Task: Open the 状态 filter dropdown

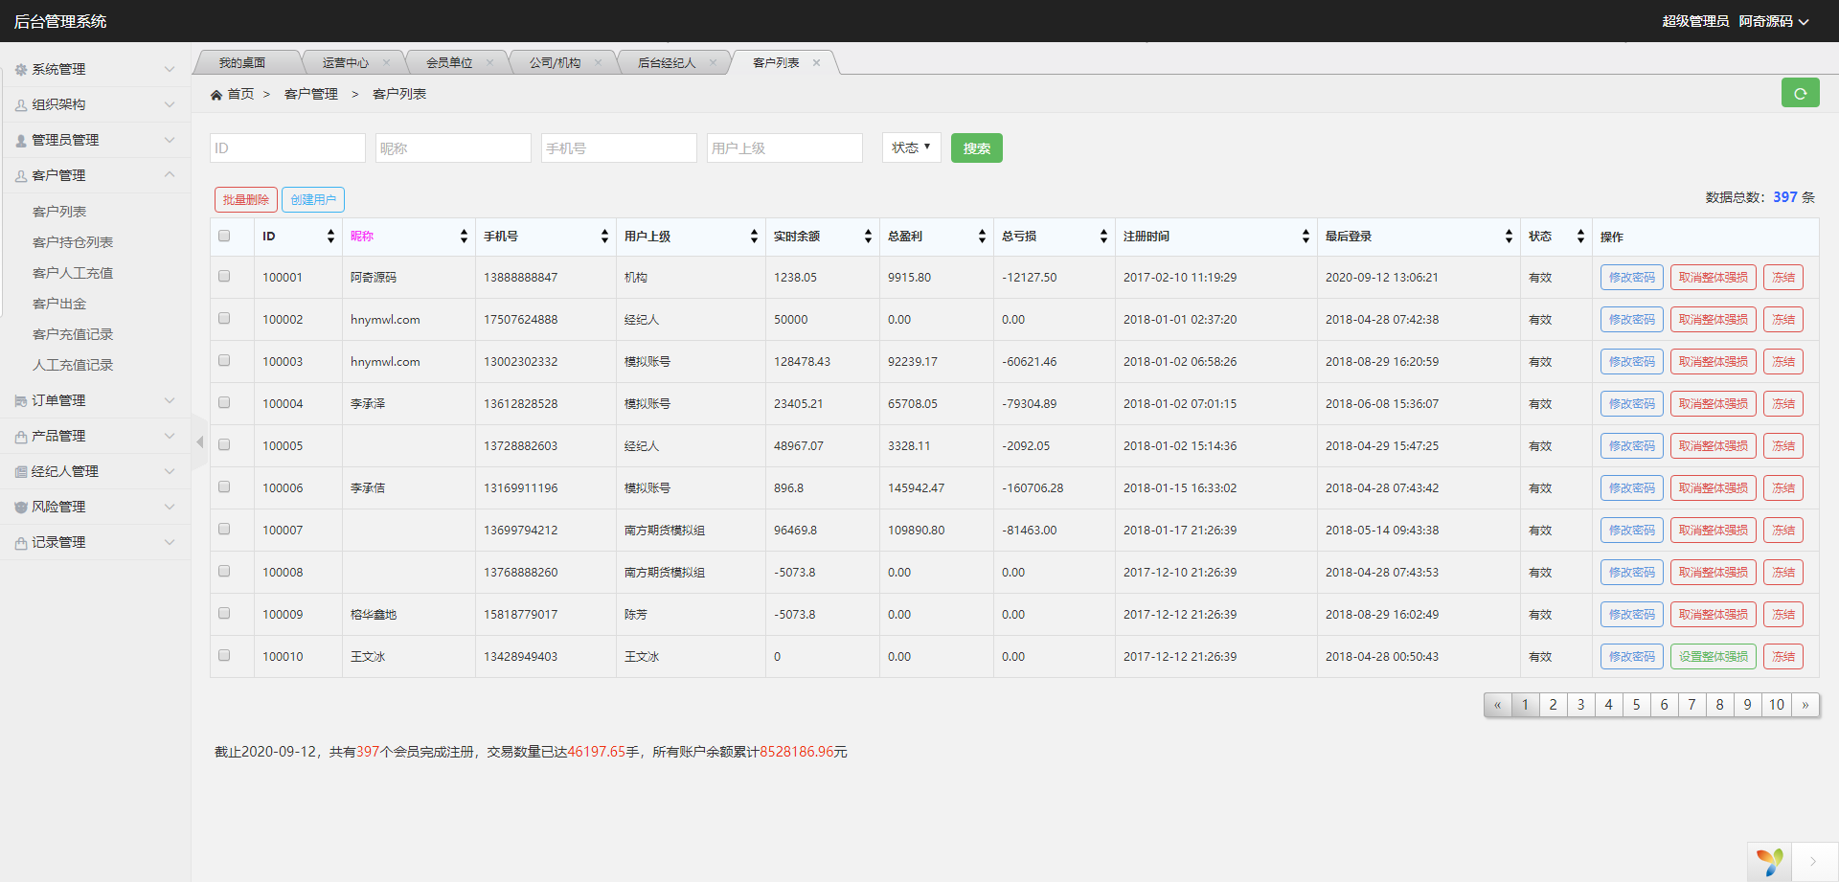Action: tap(911, 147)
